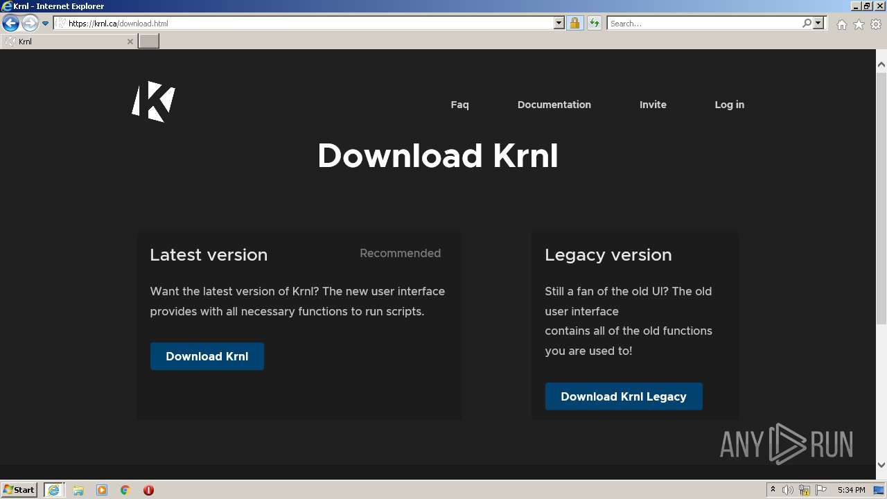887x499 pixels.
Task: Refresh the page with the refresh icon
Action: [x=595, y=23]
